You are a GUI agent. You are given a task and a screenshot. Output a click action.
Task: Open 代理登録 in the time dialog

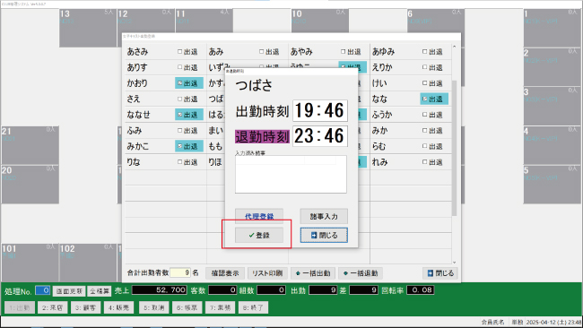(x=259, y=216)
